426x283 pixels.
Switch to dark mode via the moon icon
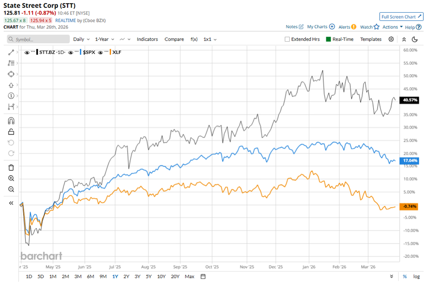(415, 39)
